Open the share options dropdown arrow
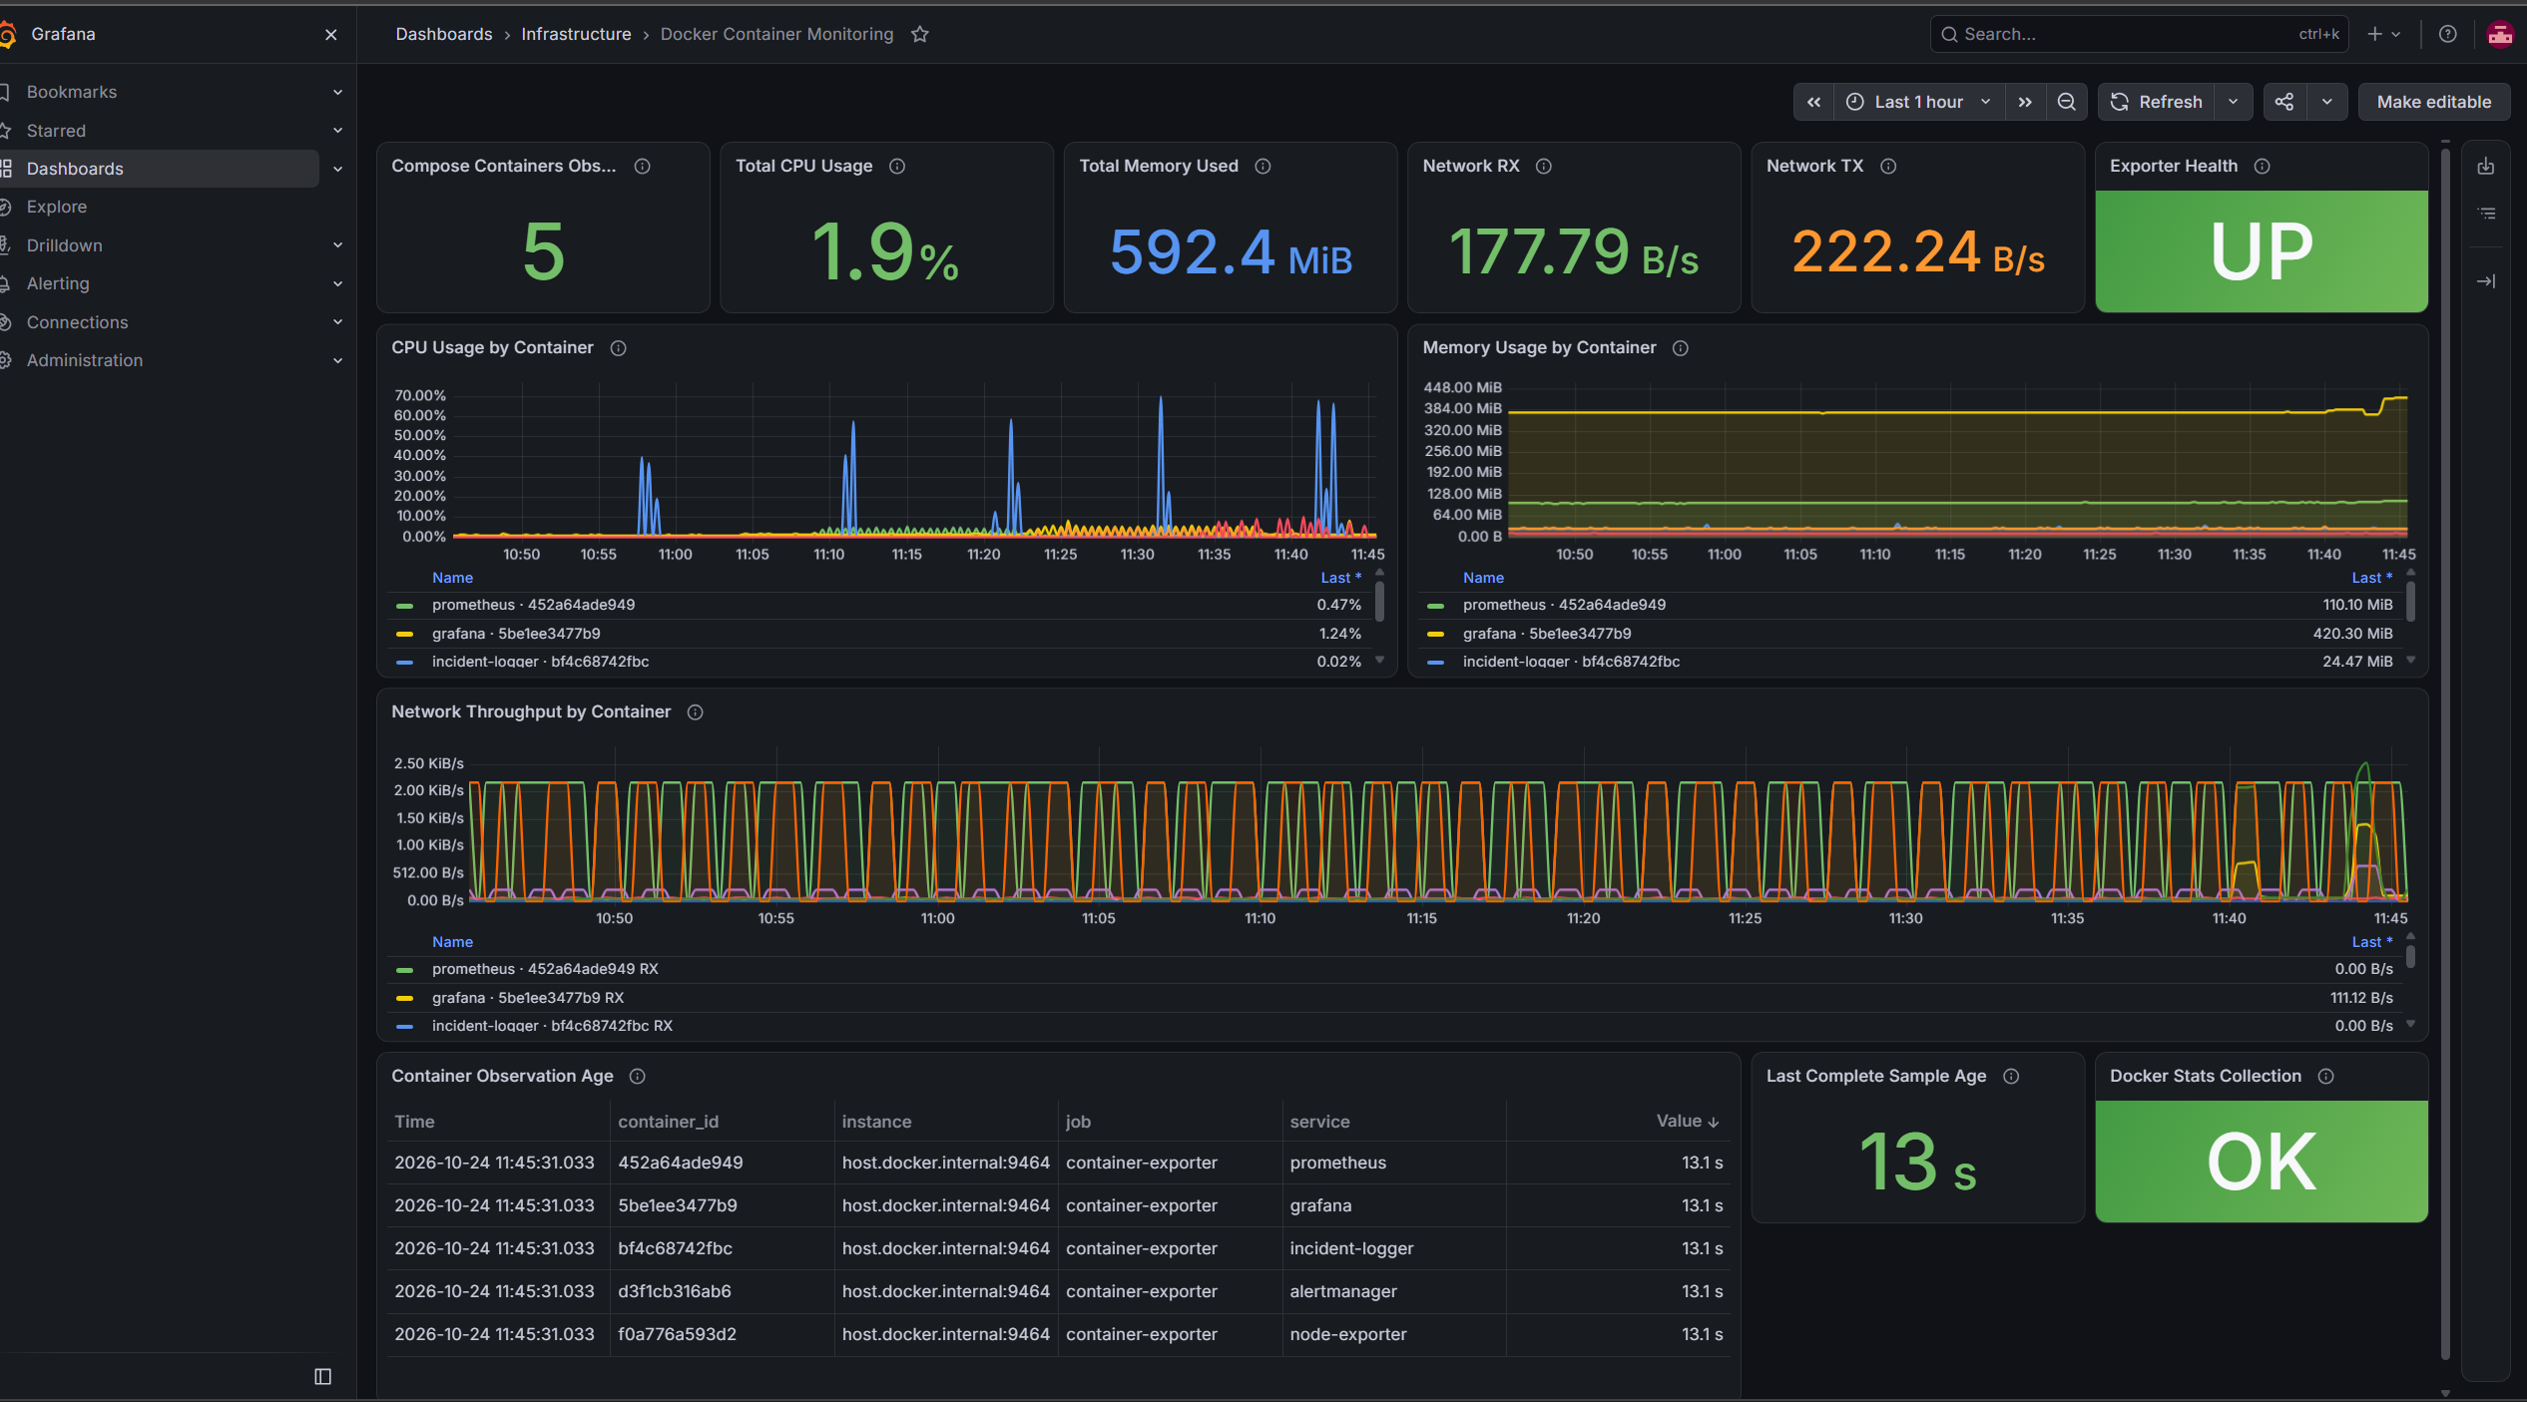2527x1402 pixels. point(2326,102)
